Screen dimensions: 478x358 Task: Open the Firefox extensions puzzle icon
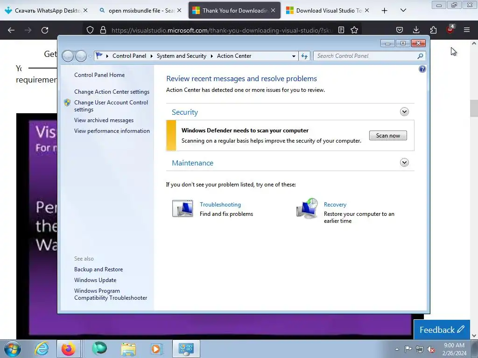pos(433,30)
